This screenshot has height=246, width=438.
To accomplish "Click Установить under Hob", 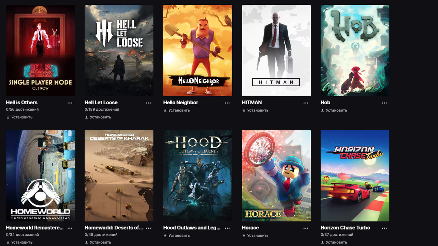I will tap(334, 110).
